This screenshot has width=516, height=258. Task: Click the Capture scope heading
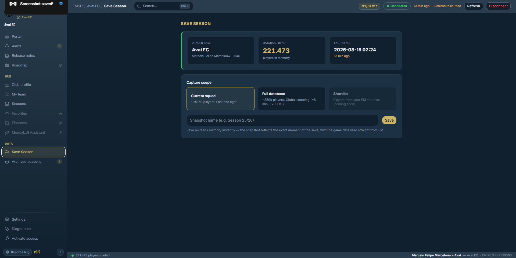tap(199, 83)
